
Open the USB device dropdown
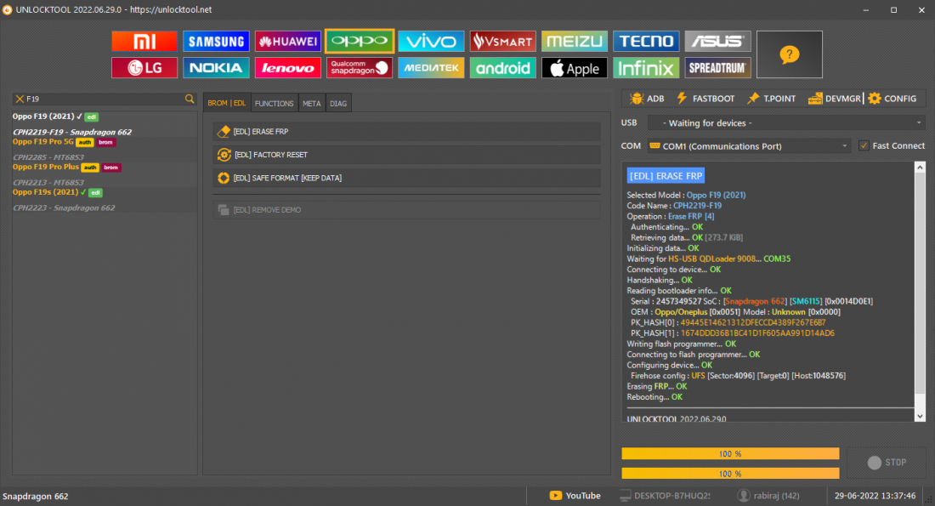coord(786,123)
